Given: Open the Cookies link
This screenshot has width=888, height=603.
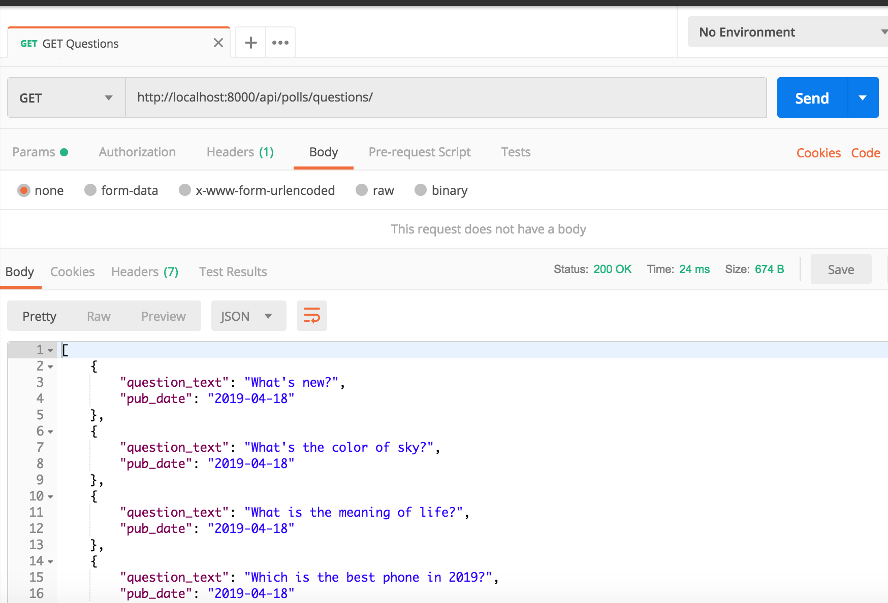Looking at the screenshot, I should tap(818, 153).
